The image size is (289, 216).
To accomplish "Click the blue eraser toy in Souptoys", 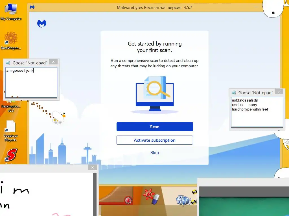I will (x=156, y=199).
